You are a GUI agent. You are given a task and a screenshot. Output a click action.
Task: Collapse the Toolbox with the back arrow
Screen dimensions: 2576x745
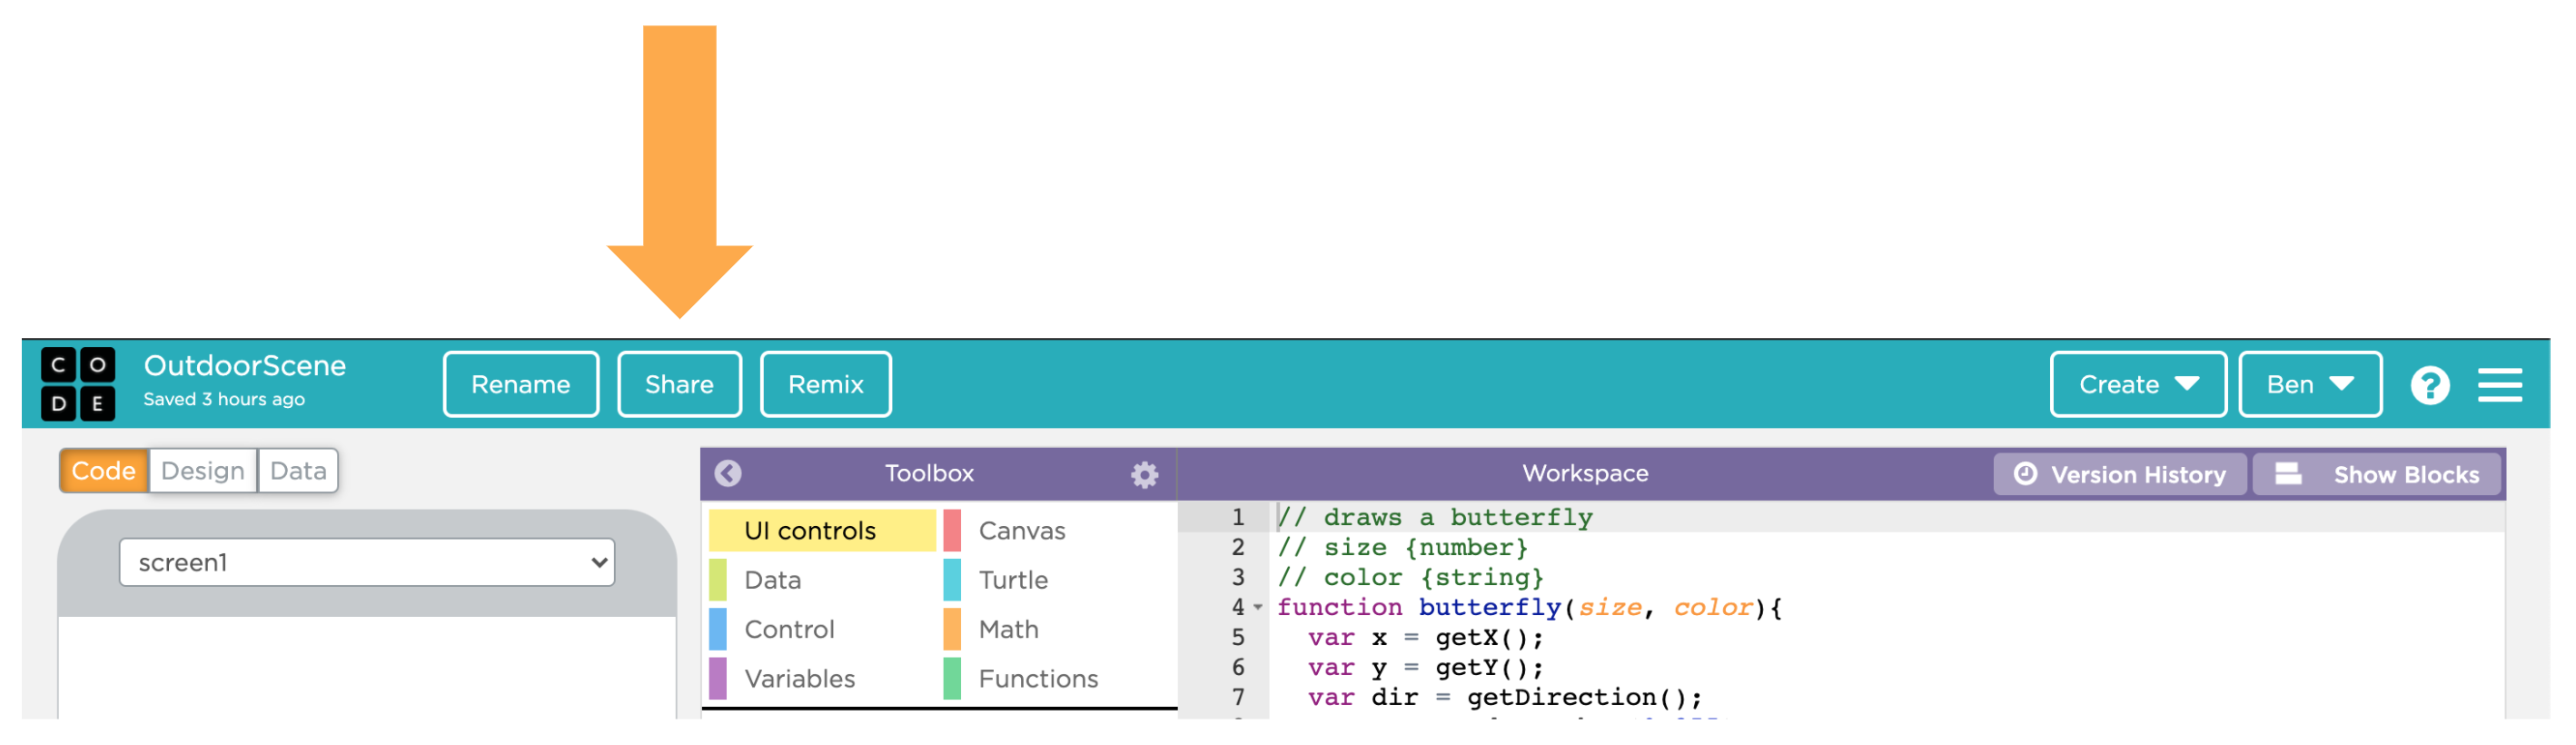pos(728,473)
